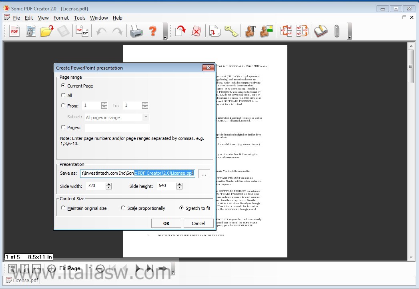Click the Print icon
The image size is (419, 289).
point(136,31)
